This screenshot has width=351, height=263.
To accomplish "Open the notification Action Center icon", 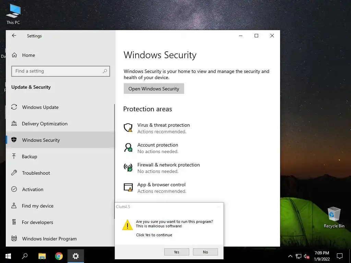I will 340,256.
